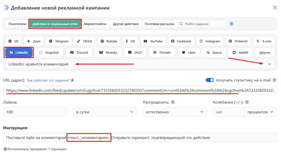Click the help icon beside Колебания
Screen dimensions: 281x154
point(247,102)
